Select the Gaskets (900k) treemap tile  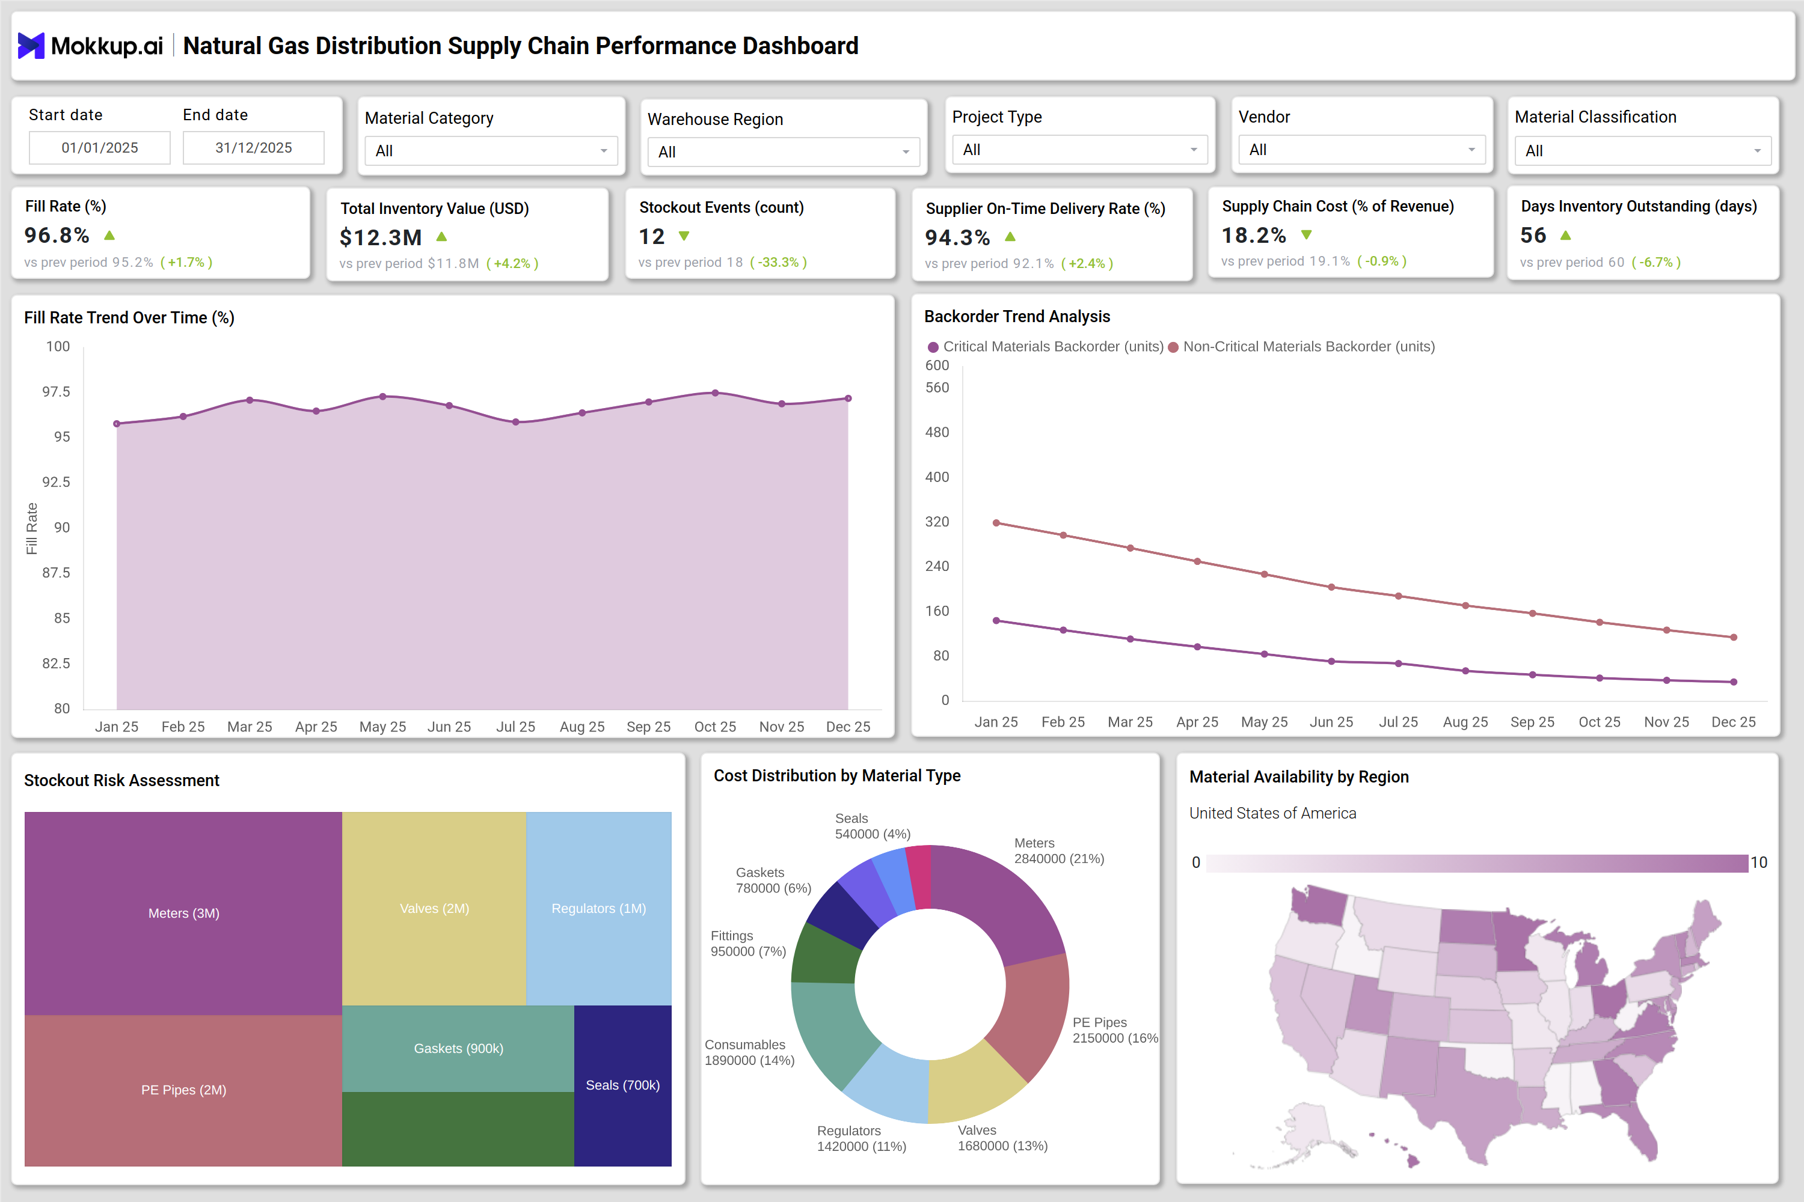(x=458, y=1048)
